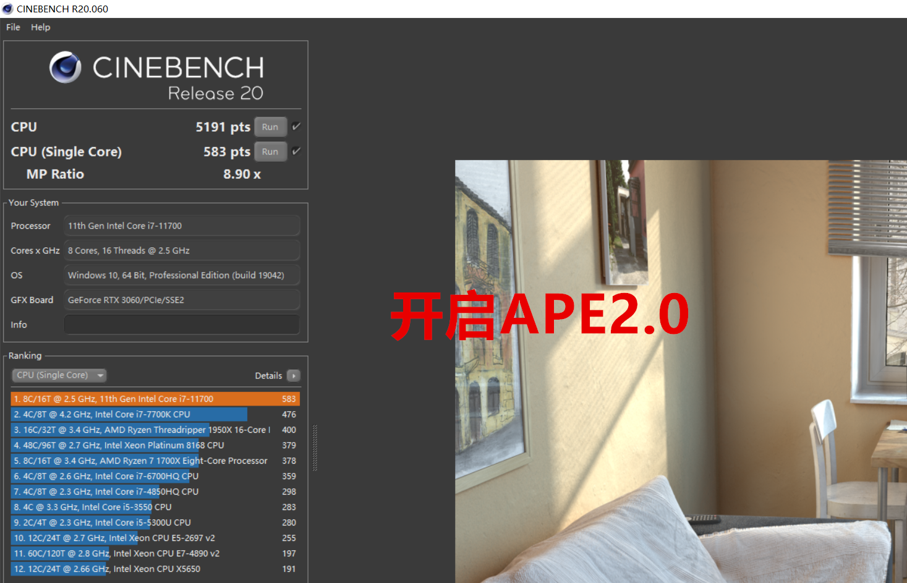Select ranking row Core i7-4850HQ

click(x=155, y=492)
